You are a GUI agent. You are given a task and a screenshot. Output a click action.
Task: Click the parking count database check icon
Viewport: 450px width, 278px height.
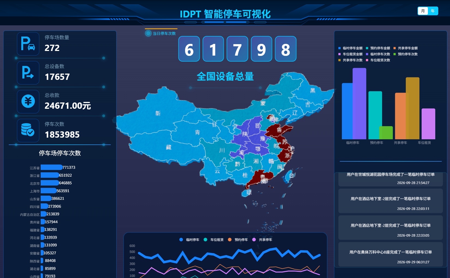28,131
